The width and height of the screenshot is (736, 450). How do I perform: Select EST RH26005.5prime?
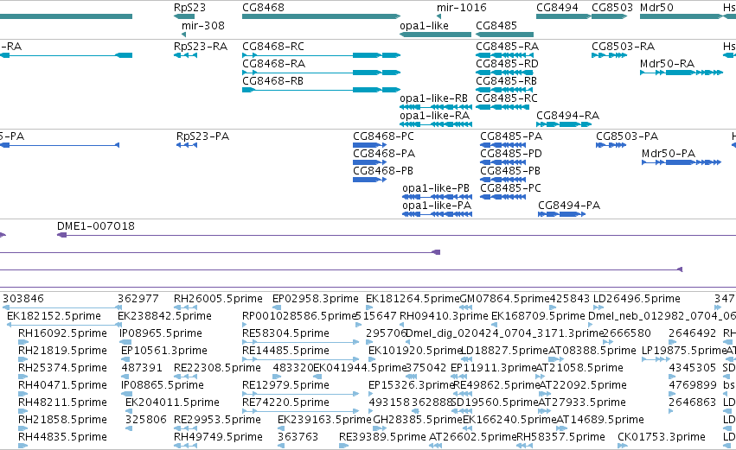pos(218,299)
